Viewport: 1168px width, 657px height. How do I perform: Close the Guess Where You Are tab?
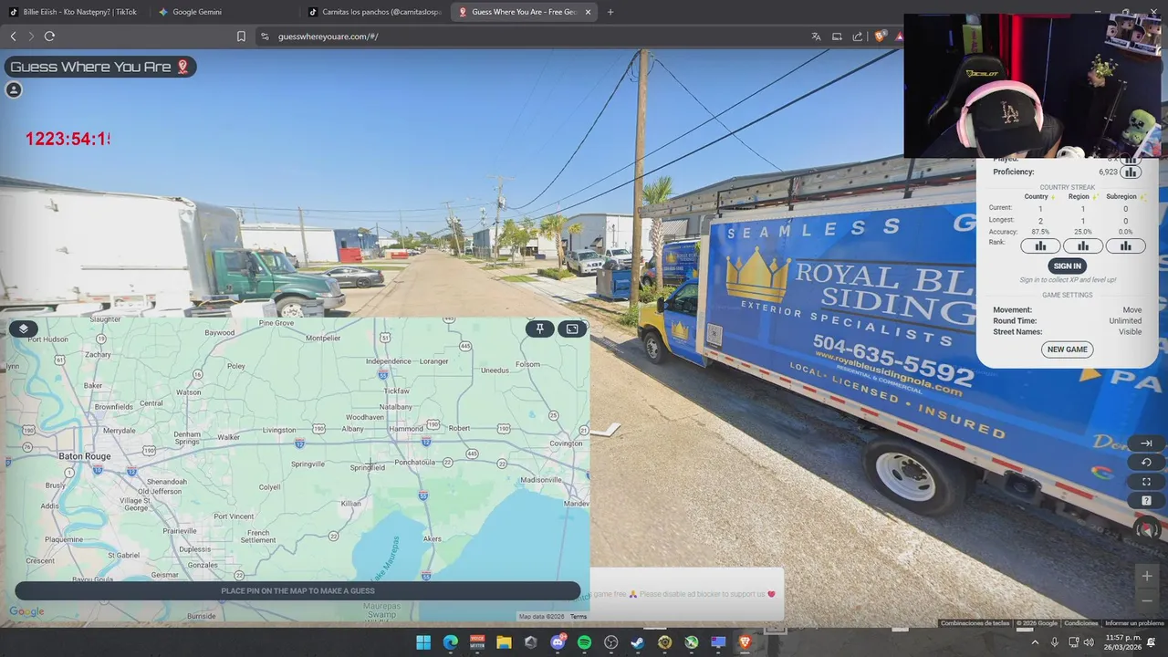tap(588, 12)
